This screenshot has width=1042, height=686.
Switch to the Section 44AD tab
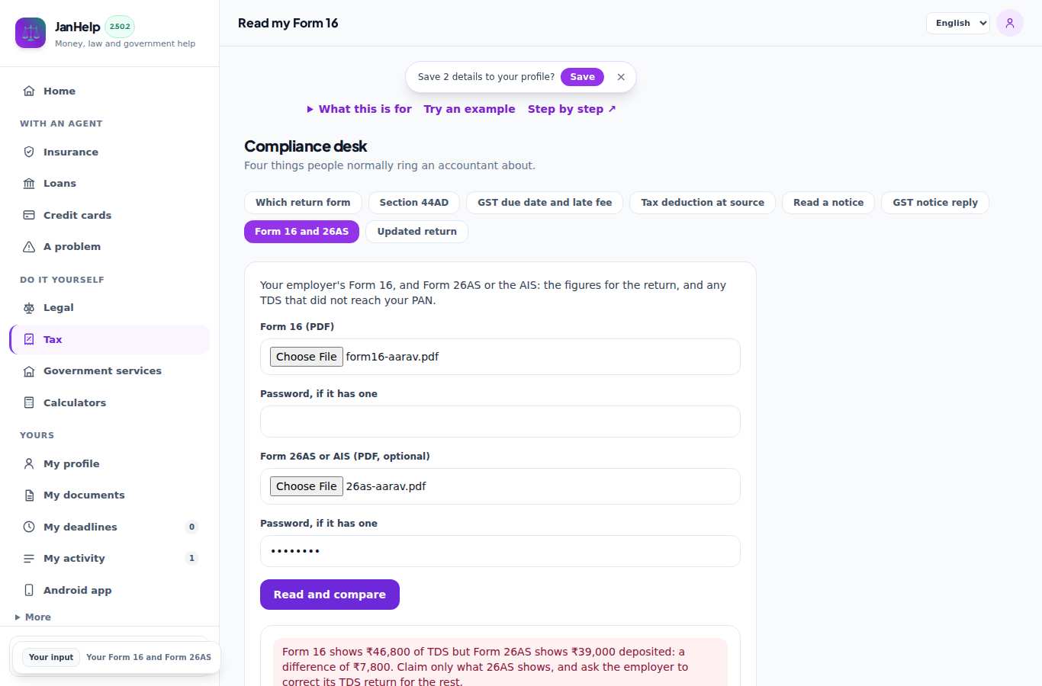(x=414, y=203)
